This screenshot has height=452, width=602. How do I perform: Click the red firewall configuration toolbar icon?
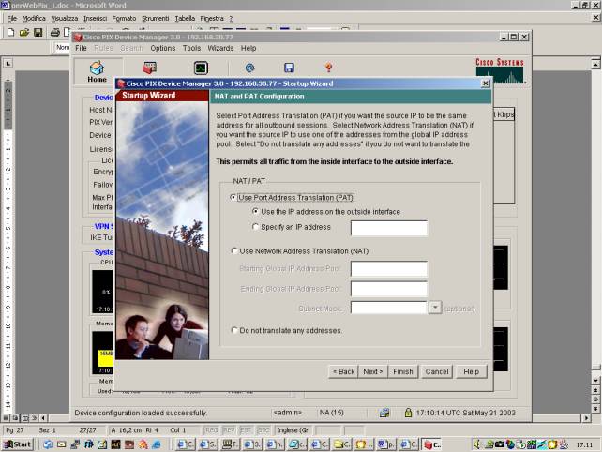[x=149, y=68]
